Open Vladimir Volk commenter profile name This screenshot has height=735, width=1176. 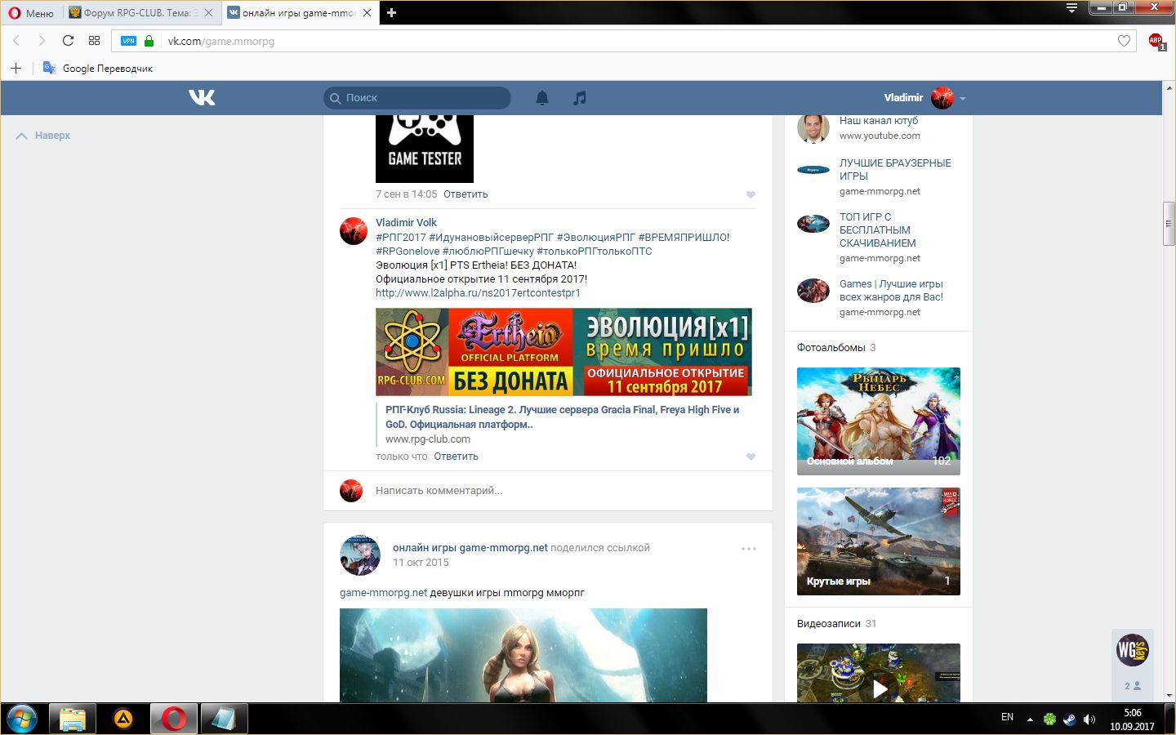point(406,222)
